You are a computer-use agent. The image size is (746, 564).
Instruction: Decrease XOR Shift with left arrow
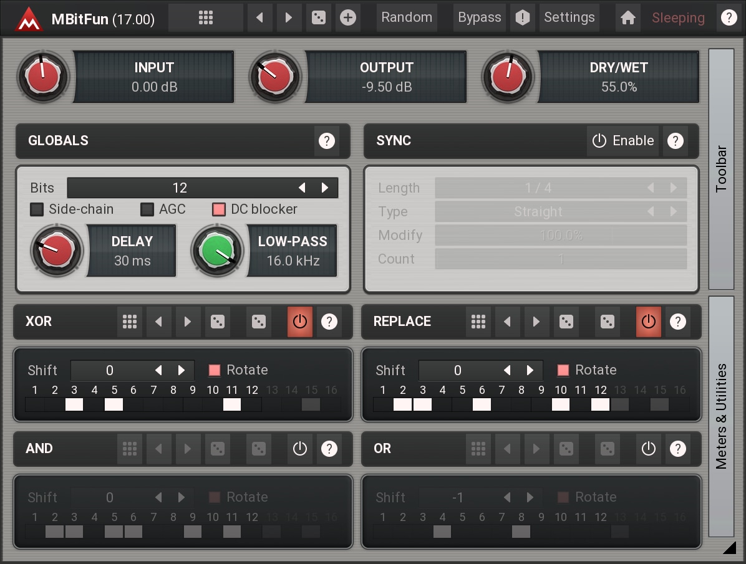158,370
